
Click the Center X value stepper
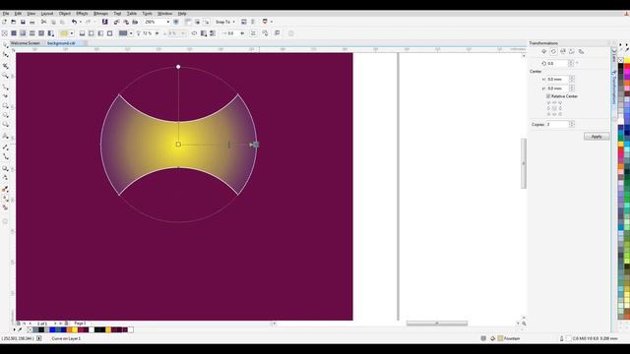click(572, 79)
